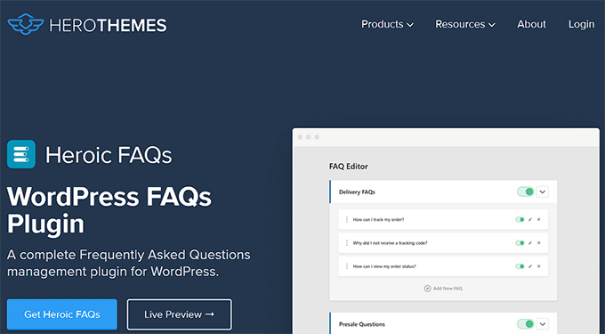The height and width of the screenshot is (334, 605).
Task: Click the 'How can I track my order?' row text
Action: coord(378,220)
